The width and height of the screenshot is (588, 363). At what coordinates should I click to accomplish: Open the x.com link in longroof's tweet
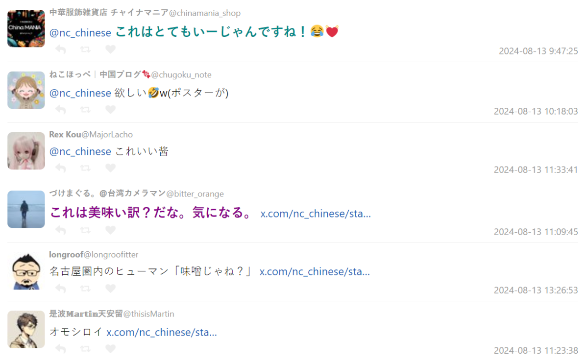pyautogui.click(x=315, y=272)
